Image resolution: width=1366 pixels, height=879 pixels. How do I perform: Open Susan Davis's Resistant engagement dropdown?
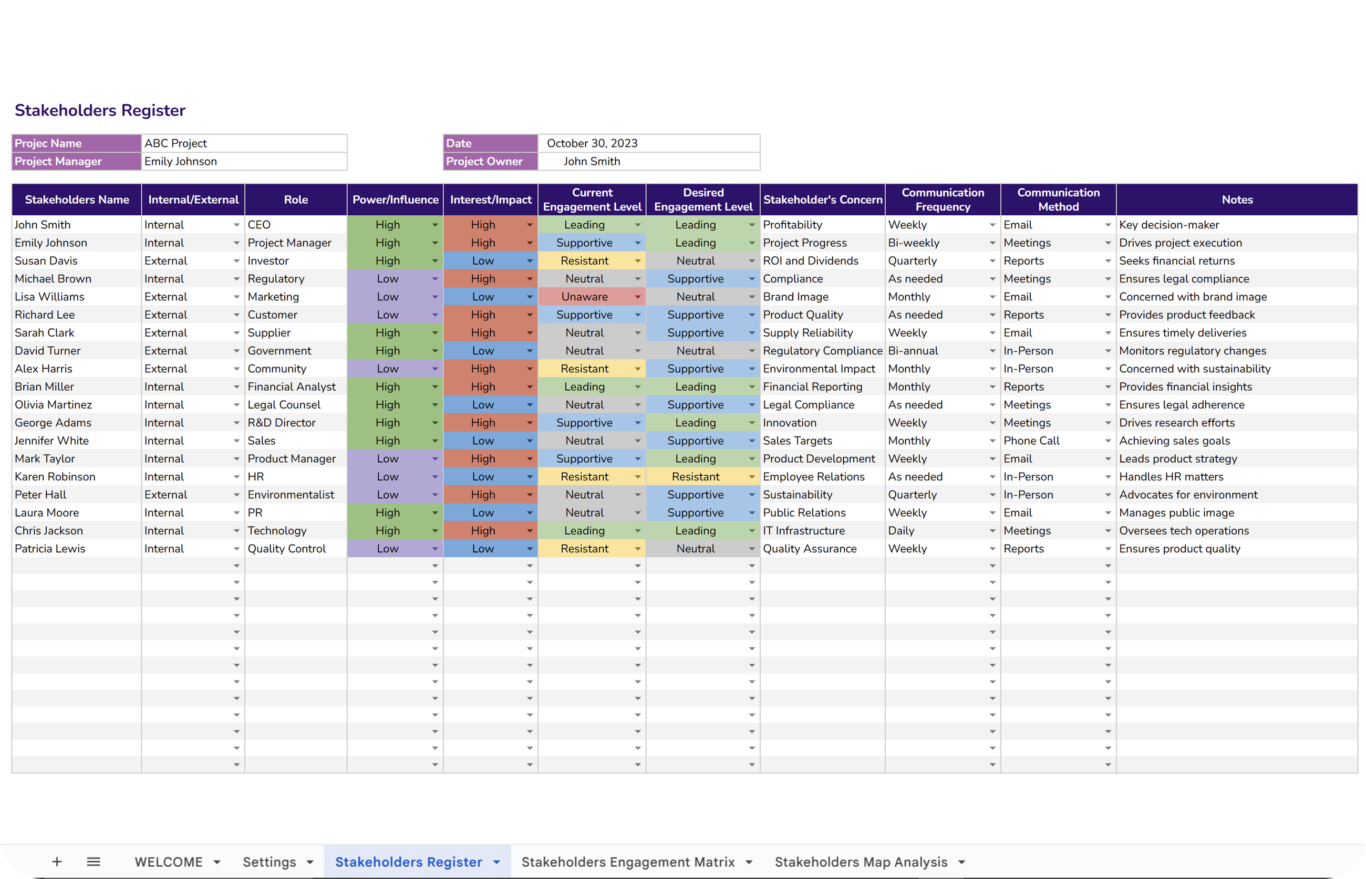638,261
